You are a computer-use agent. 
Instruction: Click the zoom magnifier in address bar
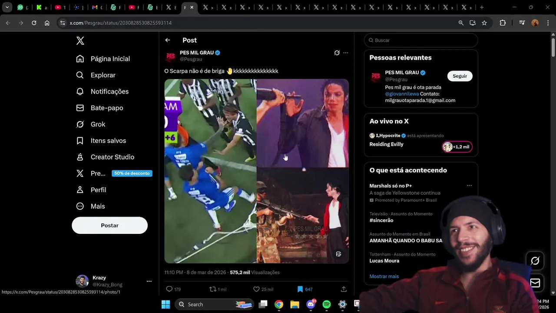(461, 23)
